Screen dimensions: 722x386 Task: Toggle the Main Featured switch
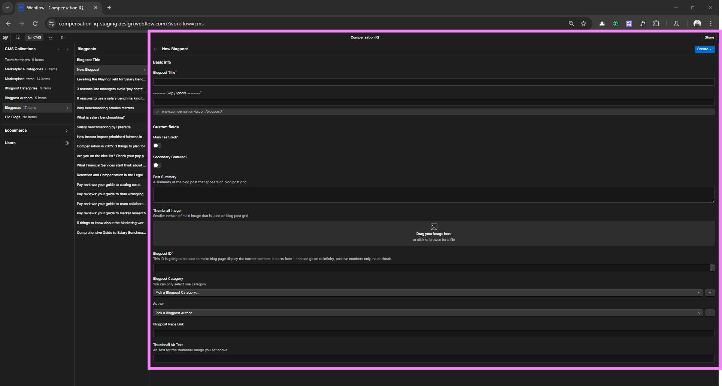pos(157,145)
